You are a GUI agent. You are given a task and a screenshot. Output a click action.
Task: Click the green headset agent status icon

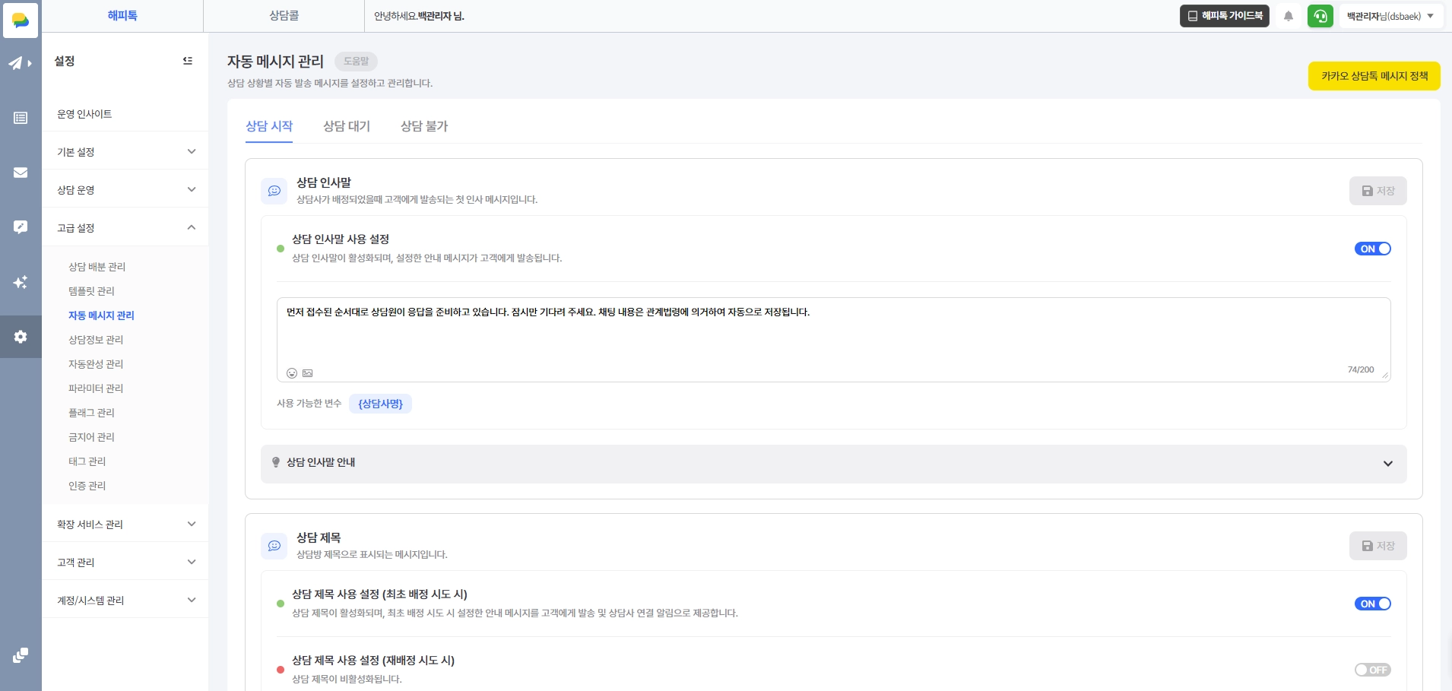[1320, 16]
